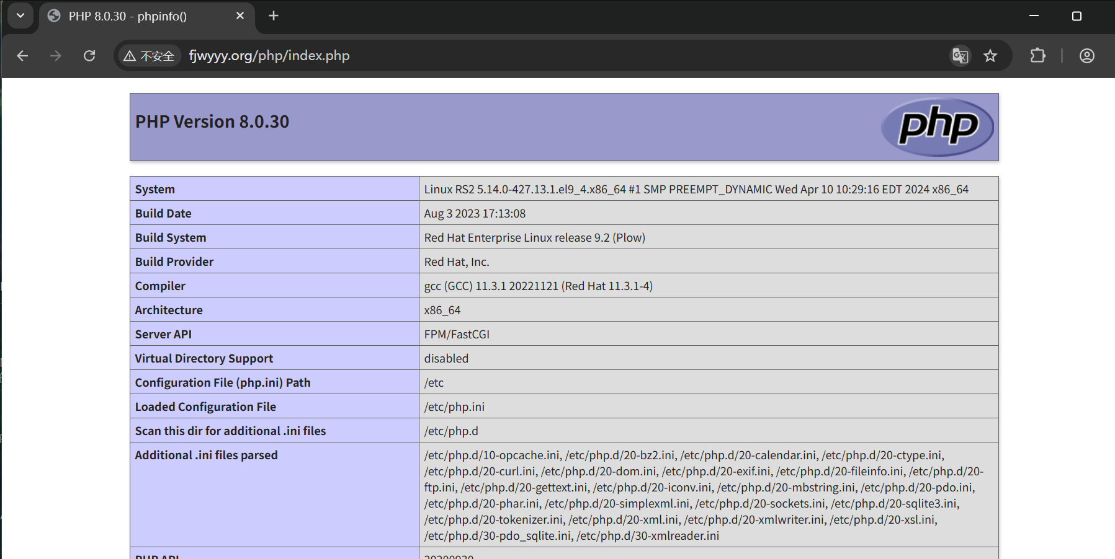Click the not-secure site warning badge
This screenshot has width=1115, height=559.
pos(149,56)
